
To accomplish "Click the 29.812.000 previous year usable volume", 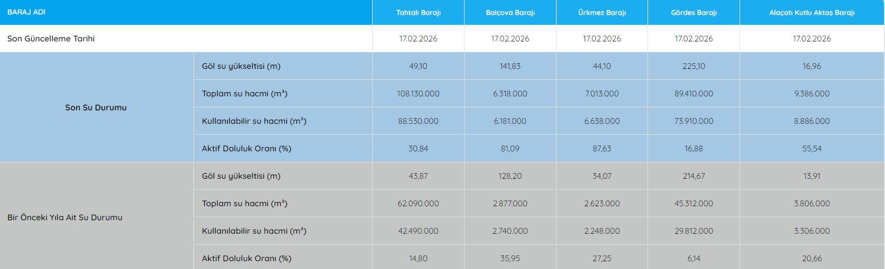I will [694, 231].
